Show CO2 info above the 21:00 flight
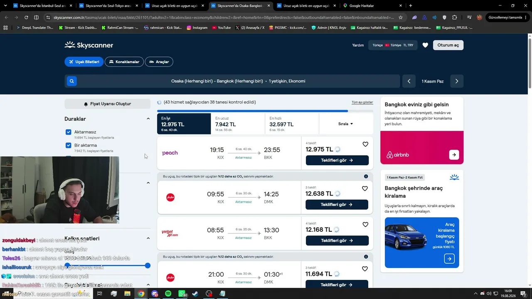 tap(366, 257)
